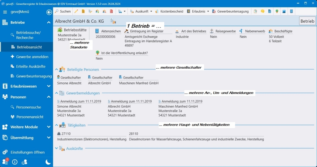
Task: Expand the Auskünfte section
Action: click(x=56, y=148)
